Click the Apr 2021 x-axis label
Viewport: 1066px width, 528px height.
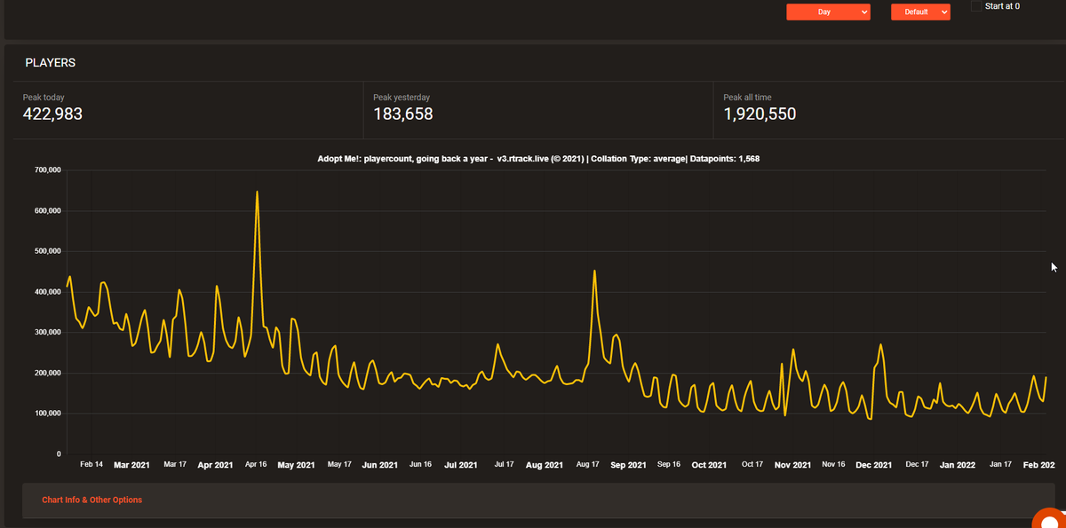[215, 465]
